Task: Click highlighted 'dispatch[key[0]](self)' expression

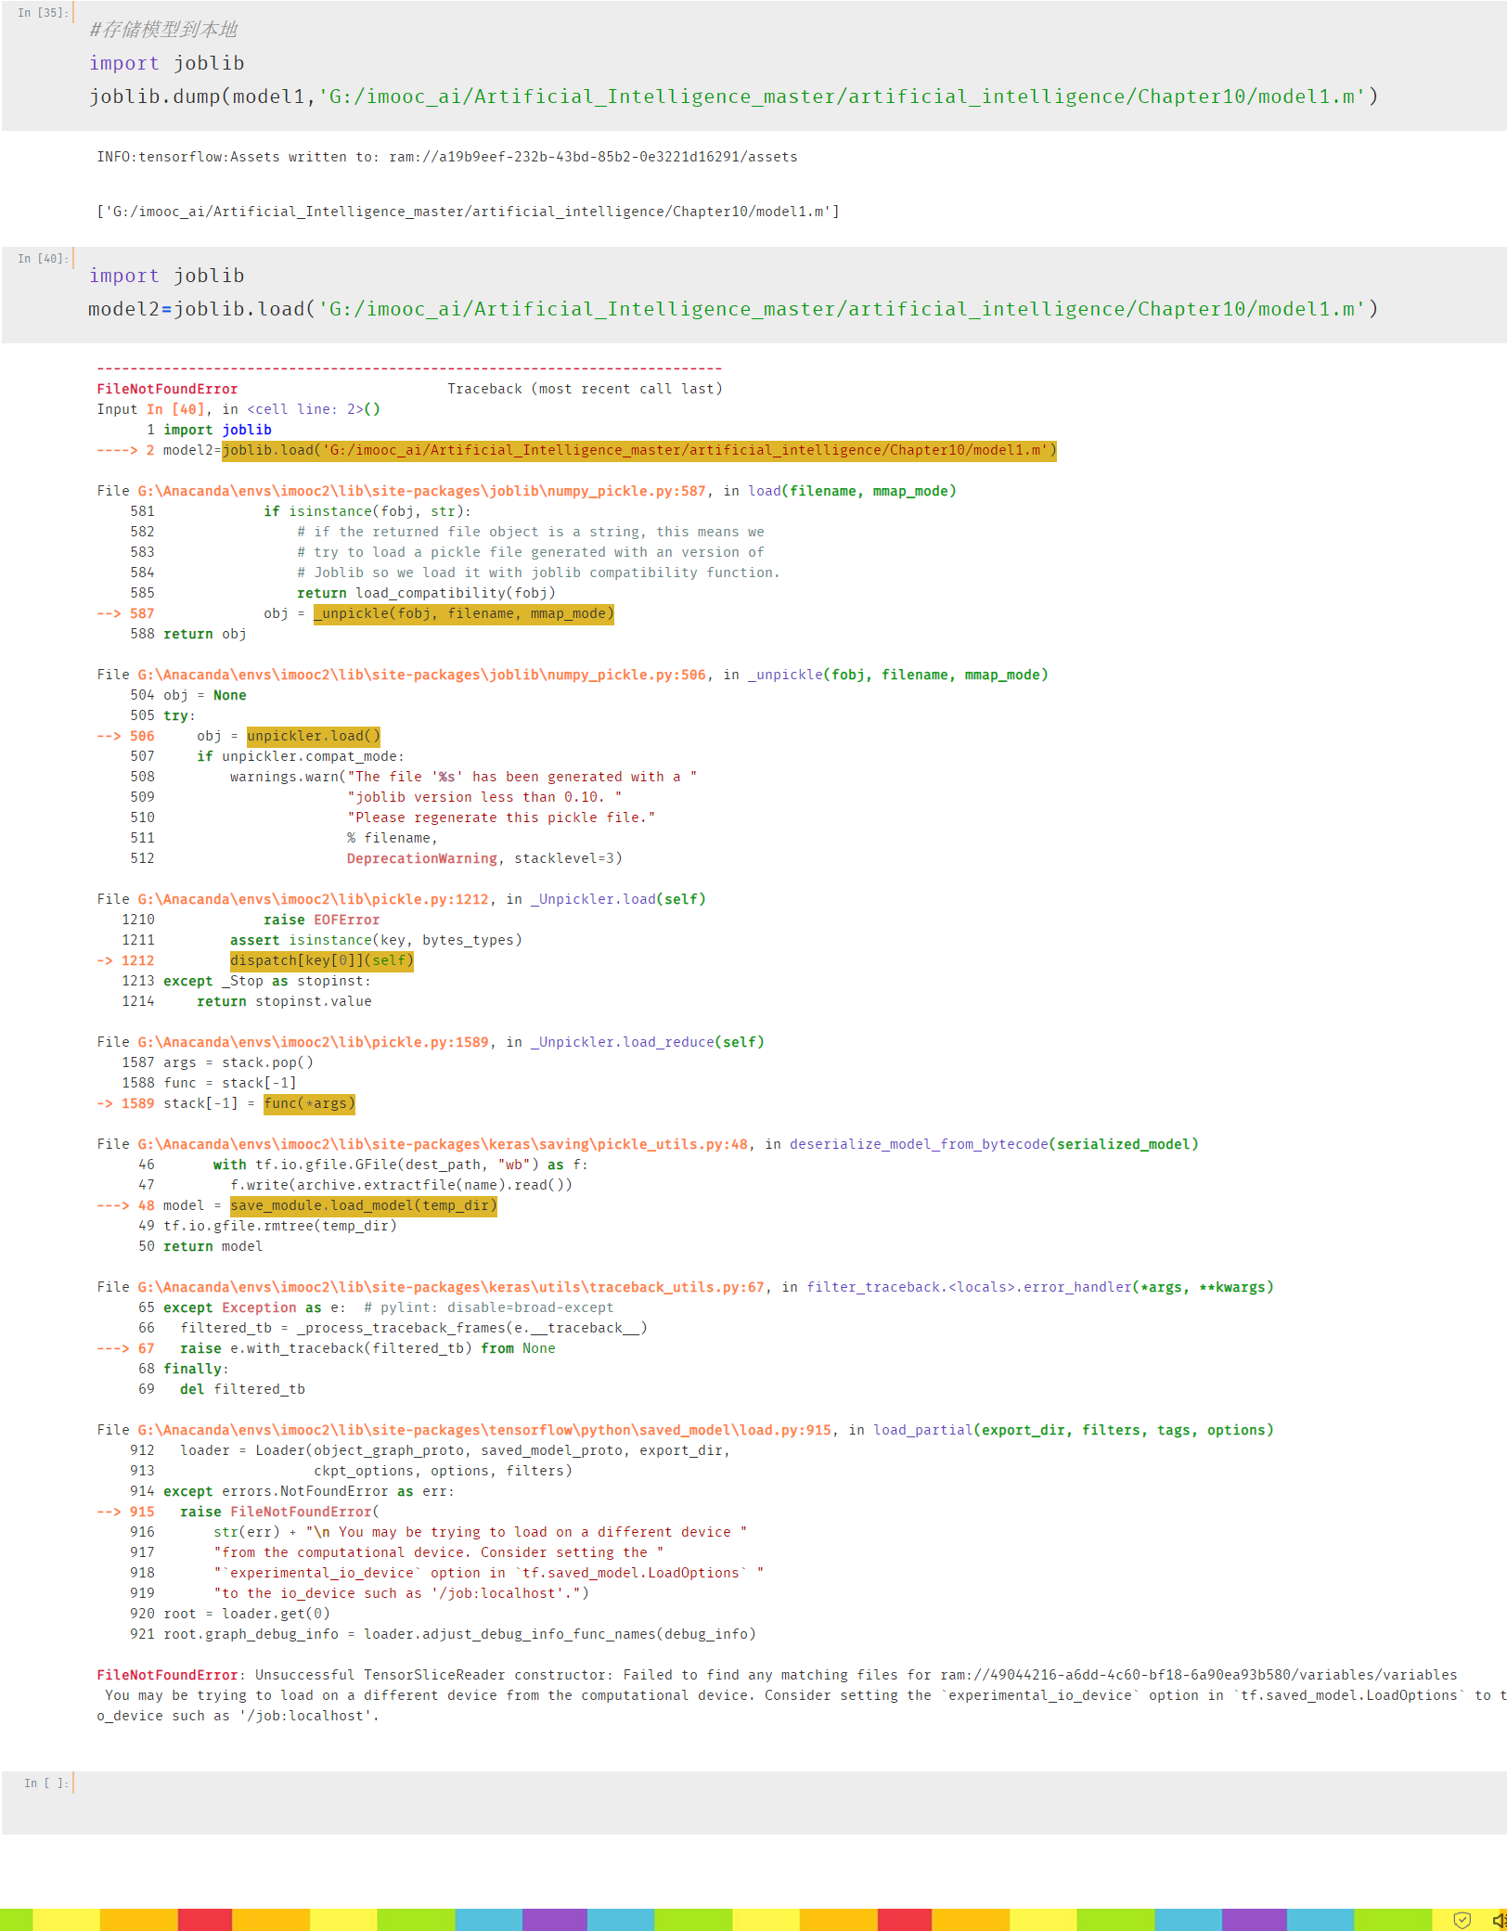Action: (x=322, y=960)
